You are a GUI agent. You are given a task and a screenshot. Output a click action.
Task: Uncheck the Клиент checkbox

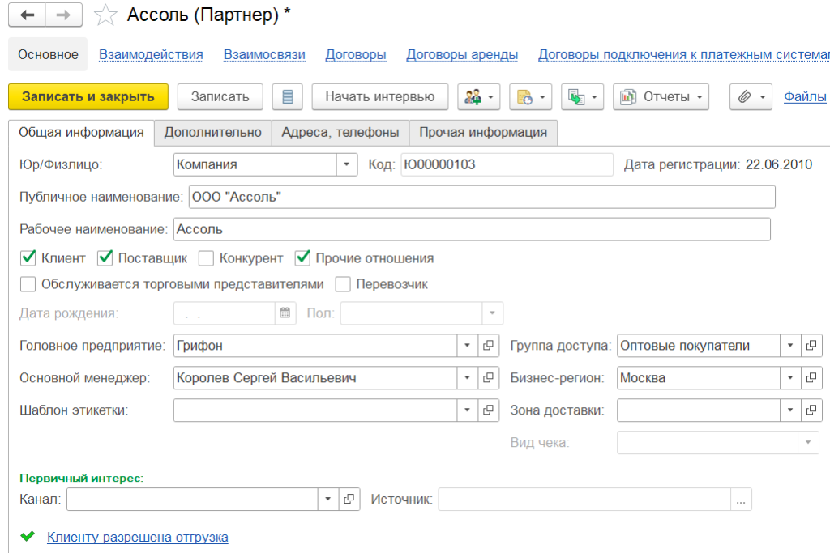[x=28, y=258]
